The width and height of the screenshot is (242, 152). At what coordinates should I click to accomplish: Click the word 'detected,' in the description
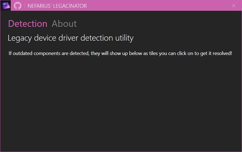pyautogui.click(x=79, y=53)
